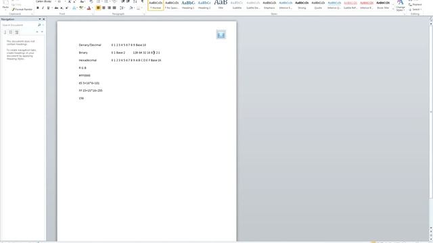
Task: Apply Superscript formatting
Action: coord(67,8)
